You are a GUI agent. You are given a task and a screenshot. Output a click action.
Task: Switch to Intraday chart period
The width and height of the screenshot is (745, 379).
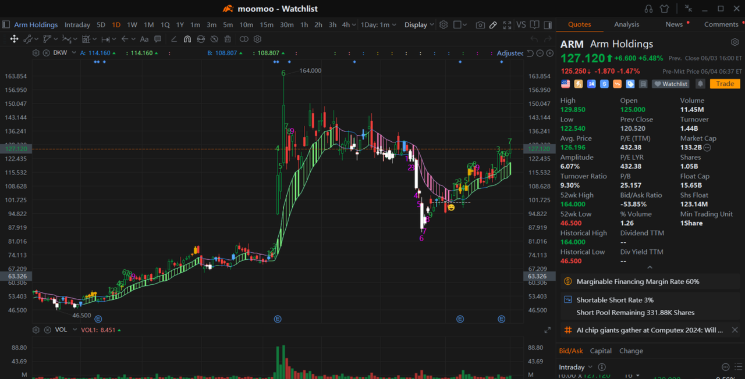pyautogui.click(x=77, y=25)
